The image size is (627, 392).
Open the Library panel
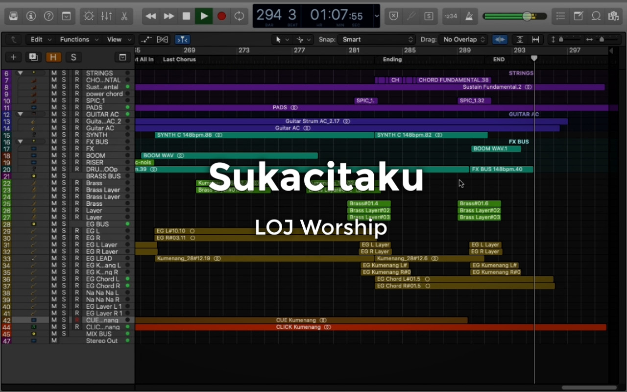pos(13,16)
